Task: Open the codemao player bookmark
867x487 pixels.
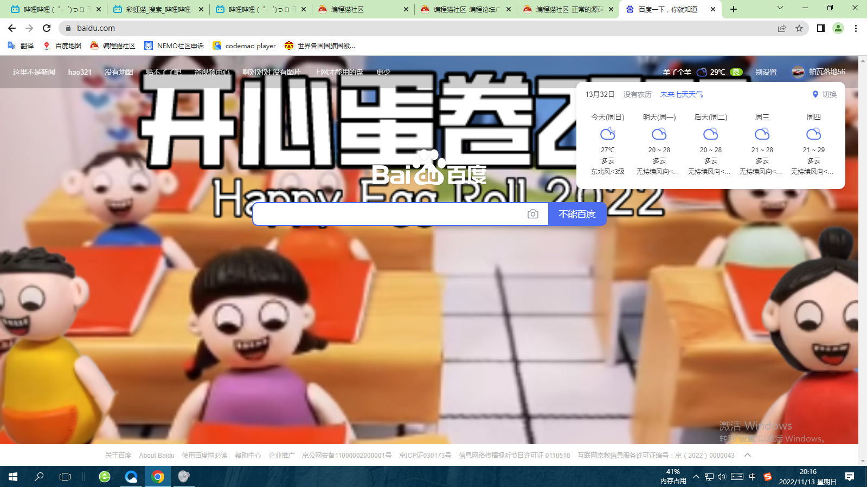Action: click(x=244, y=46)
